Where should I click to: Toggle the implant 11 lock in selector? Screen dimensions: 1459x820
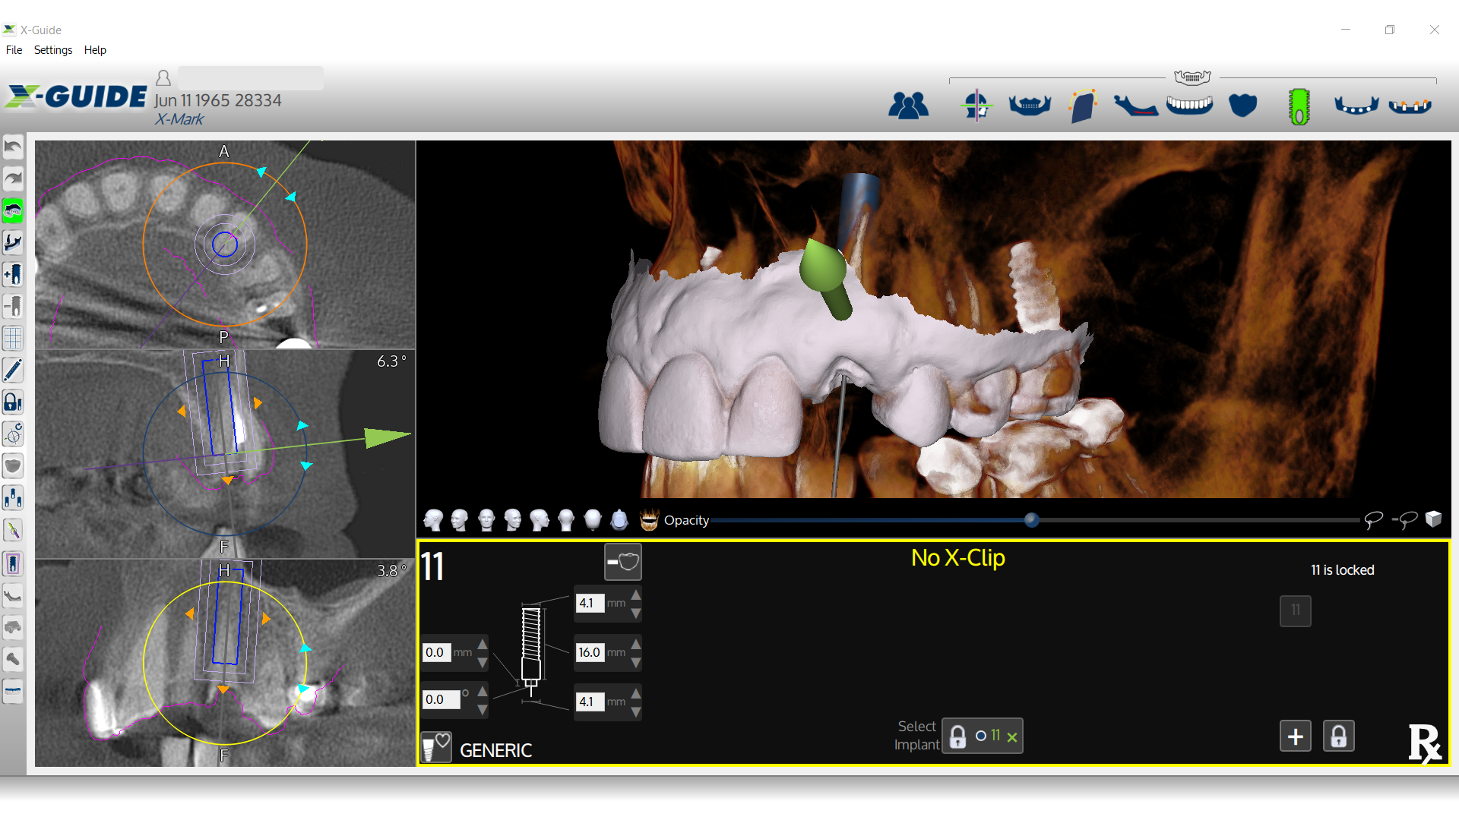(x=958, y=736)
